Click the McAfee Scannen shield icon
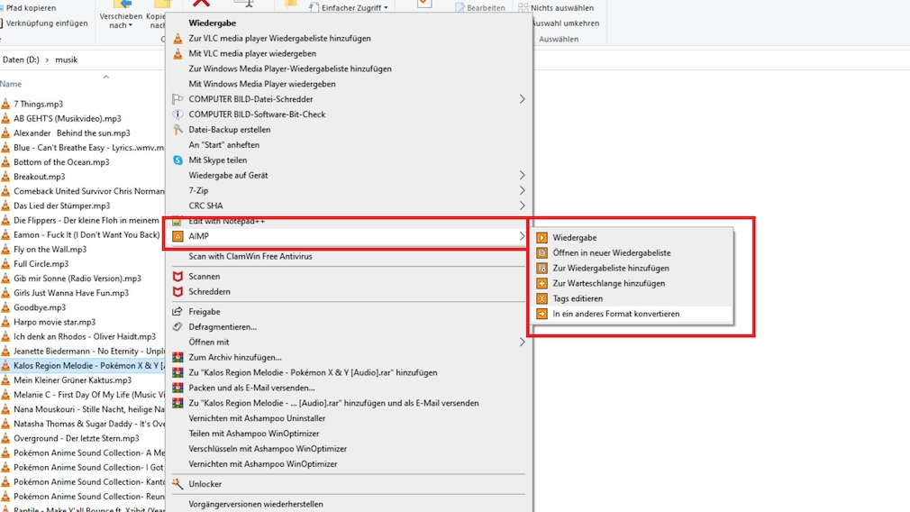 tap(177, 277)
